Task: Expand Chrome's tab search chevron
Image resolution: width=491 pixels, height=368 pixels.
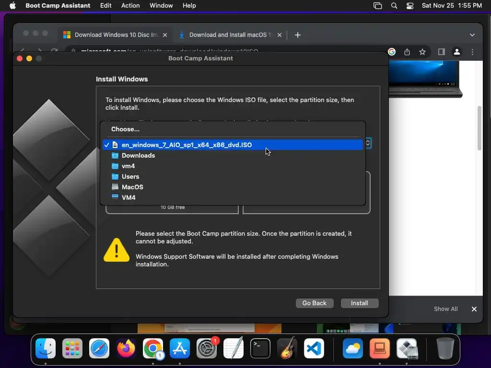Action: click(x=472, y=35)
